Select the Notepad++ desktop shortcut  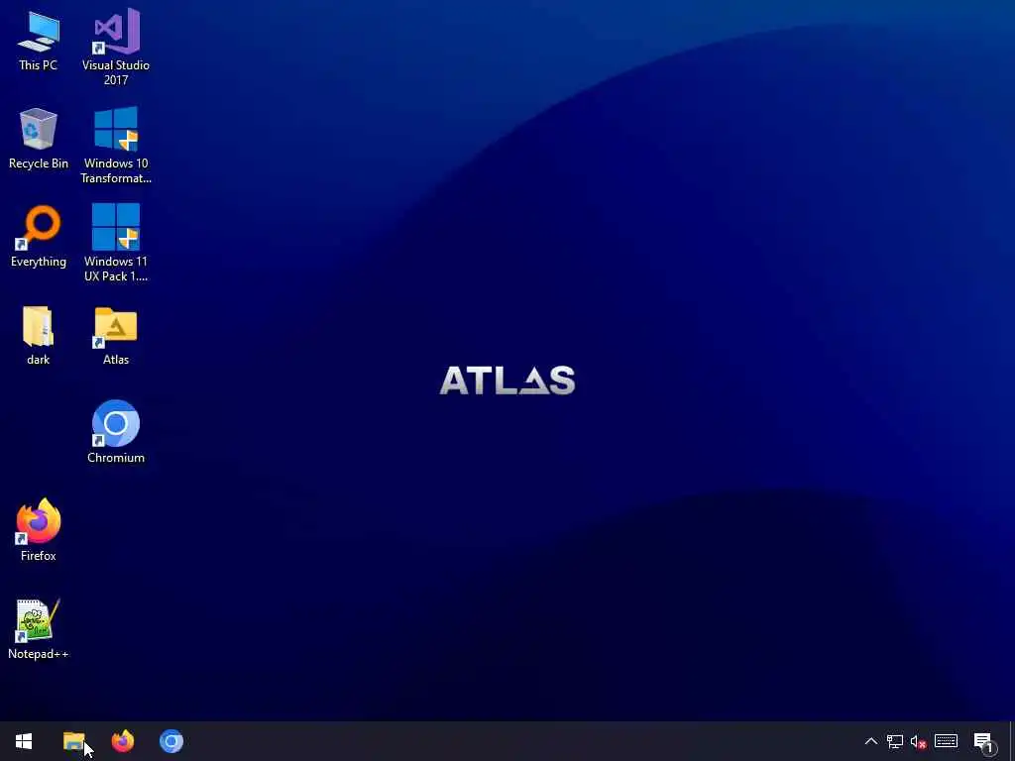(39, 629)
